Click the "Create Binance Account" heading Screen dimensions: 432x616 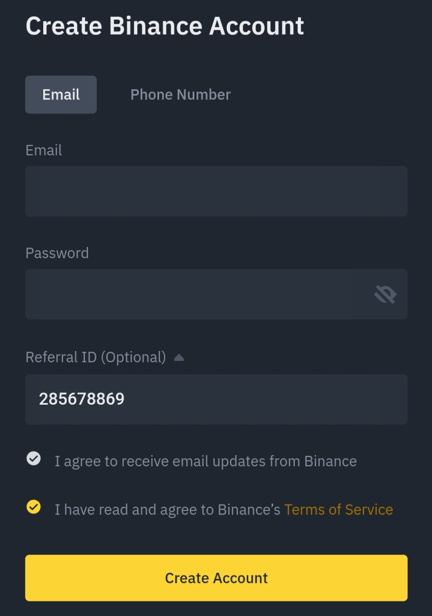click(x=165, y=26)
